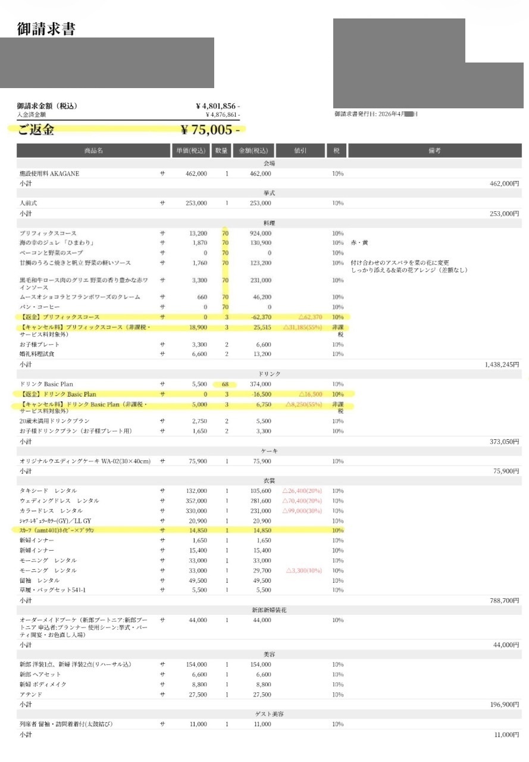
Task: Select the 入金済金額 value ¥4,876,861
Action: pos(222,114)
